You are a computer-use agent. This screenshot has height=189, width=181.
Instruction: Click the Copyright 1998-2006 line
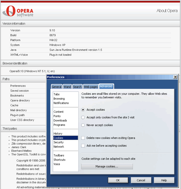31,160
